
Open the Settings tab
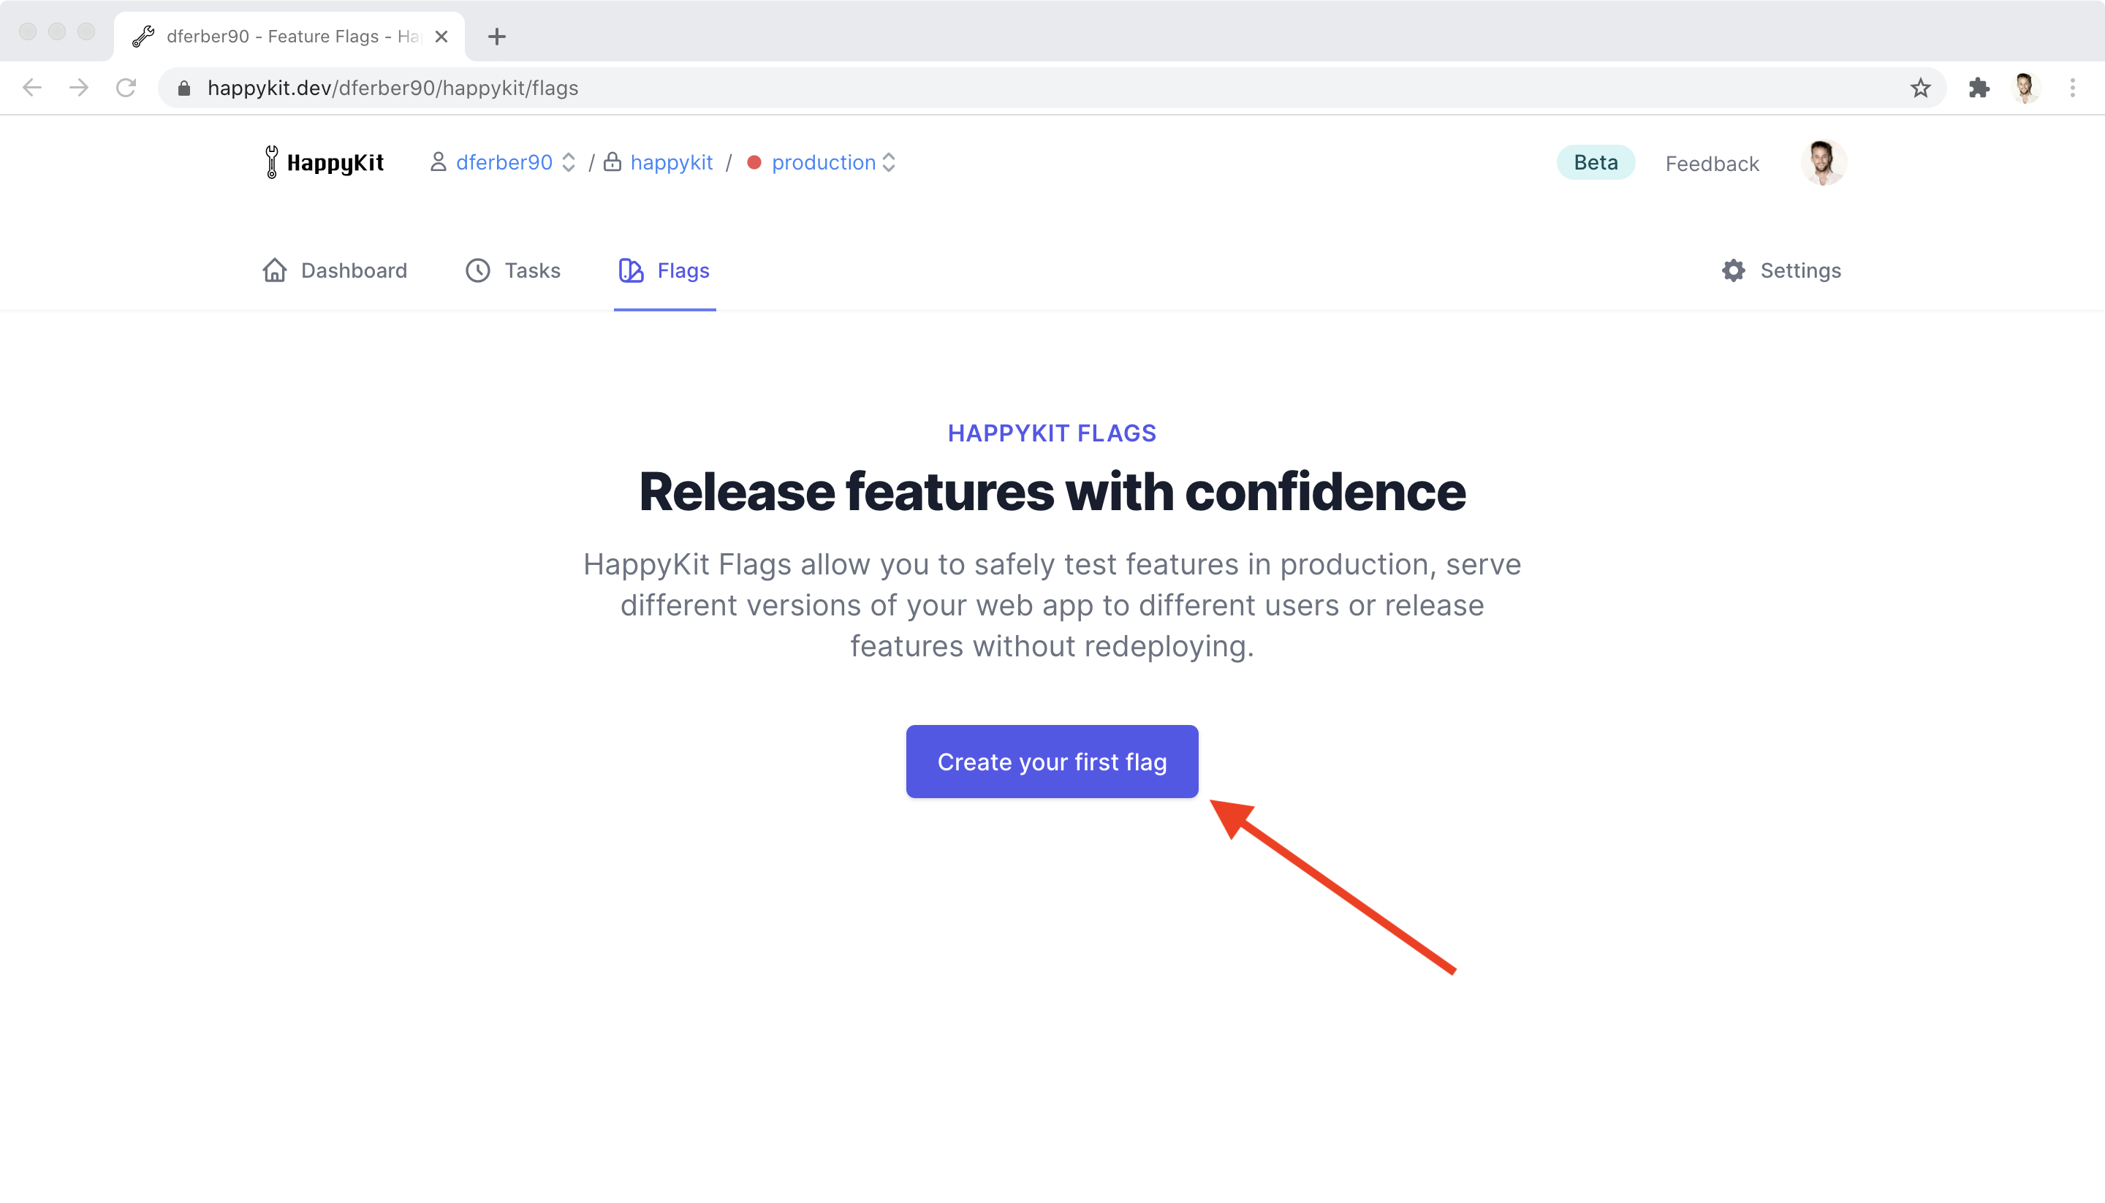click(x=1781, y=270)
